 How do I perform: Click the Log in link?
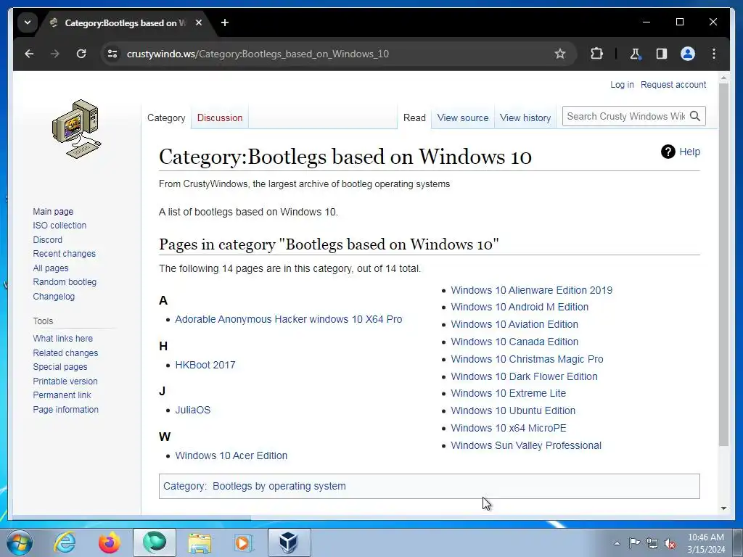click(x=622, y=85)
